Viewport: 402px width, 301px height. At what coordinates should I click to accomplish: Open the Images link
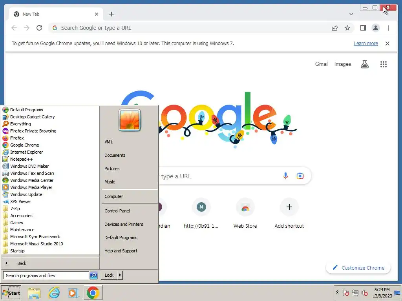tap(342, 64)
